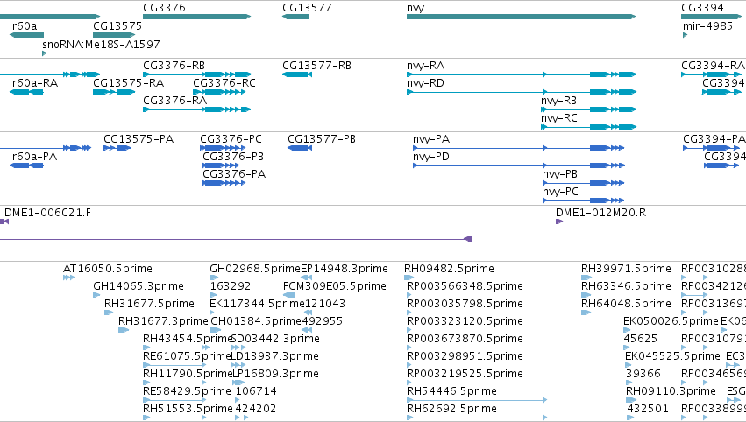This screenshot has width=746, height=422.
Task: Select protein nvy-PC
Action: tap(583, 200)
